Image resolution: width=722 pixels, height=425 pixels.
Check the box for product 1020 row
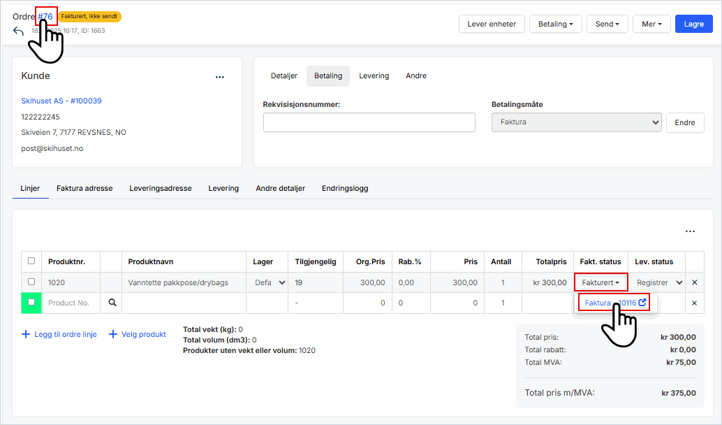(31, 282)
